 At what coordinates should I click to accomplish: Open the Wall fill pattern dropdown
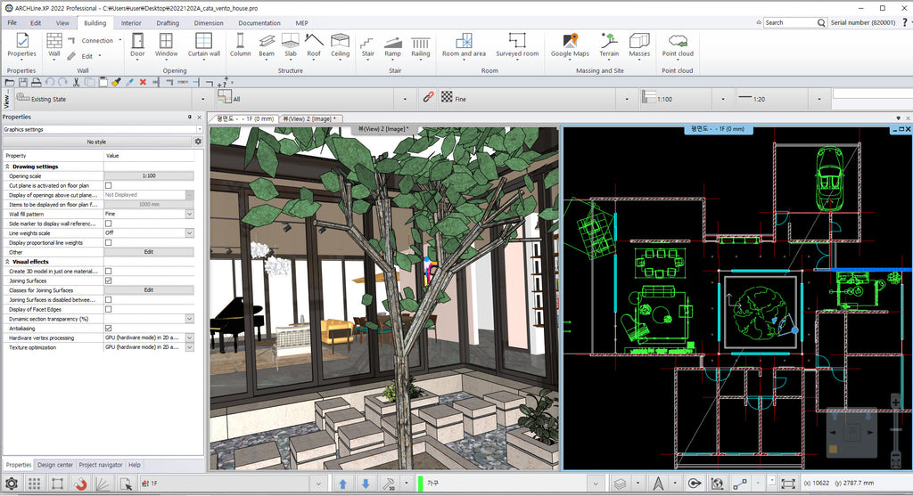point(189,214)
